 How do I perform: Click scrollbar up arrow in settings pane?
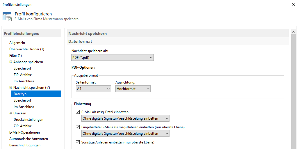pyautogui.click(x=294, y=32)
